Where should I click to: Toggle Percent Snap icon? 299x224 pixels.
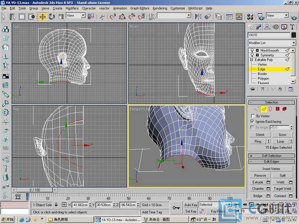(132, 17)
